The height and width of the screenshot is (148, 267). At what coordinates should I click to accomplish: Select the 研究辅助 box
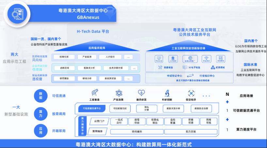(64, 79)
